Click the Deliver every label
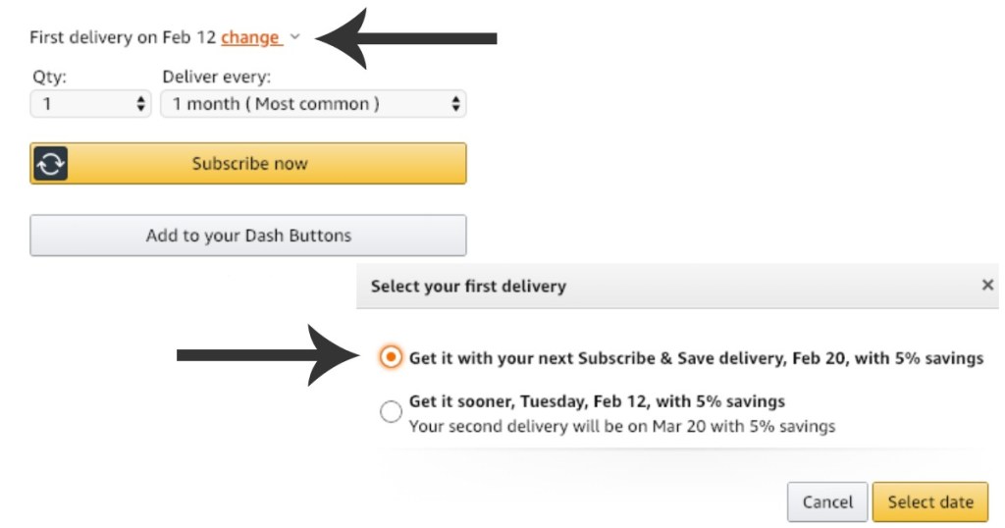Viewport: 1005px width, 528px height. pyautogui.click(x=216, y=77)
